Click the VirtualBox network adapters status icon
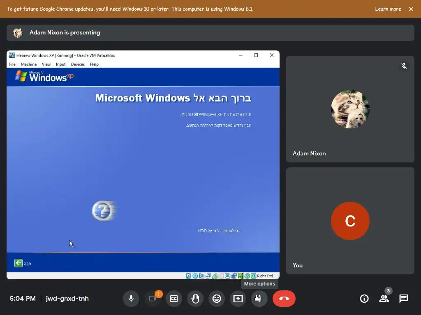The height and width of the screenshot is (315, 421). pos(208,276)
